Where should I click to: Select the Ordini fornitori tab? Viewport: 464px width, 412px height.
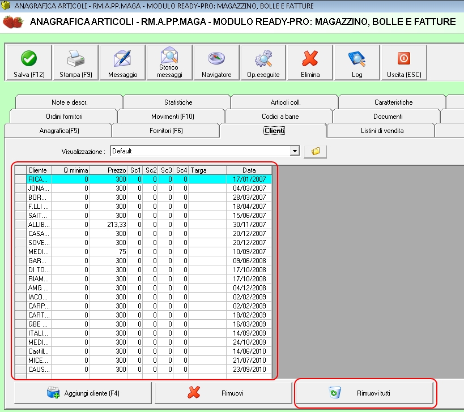[x=64, y=117]
